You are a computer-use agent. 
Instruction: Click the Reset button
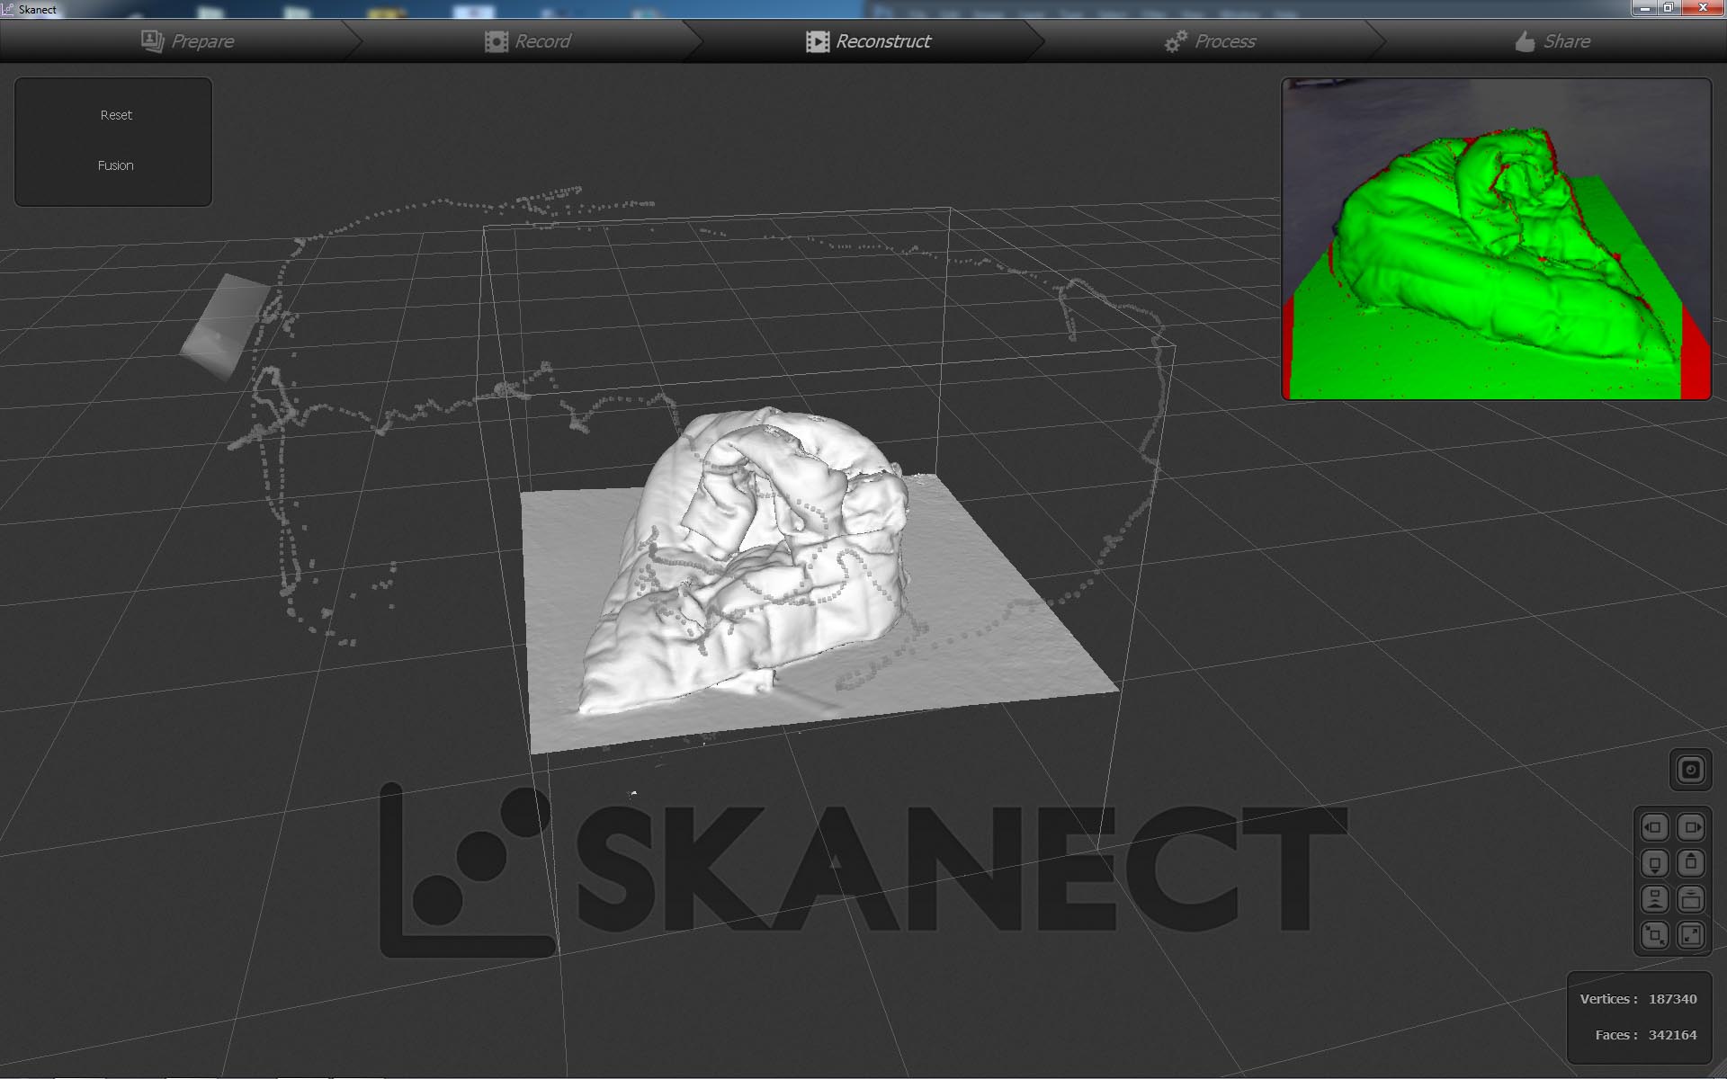click(x=116, y=115)
